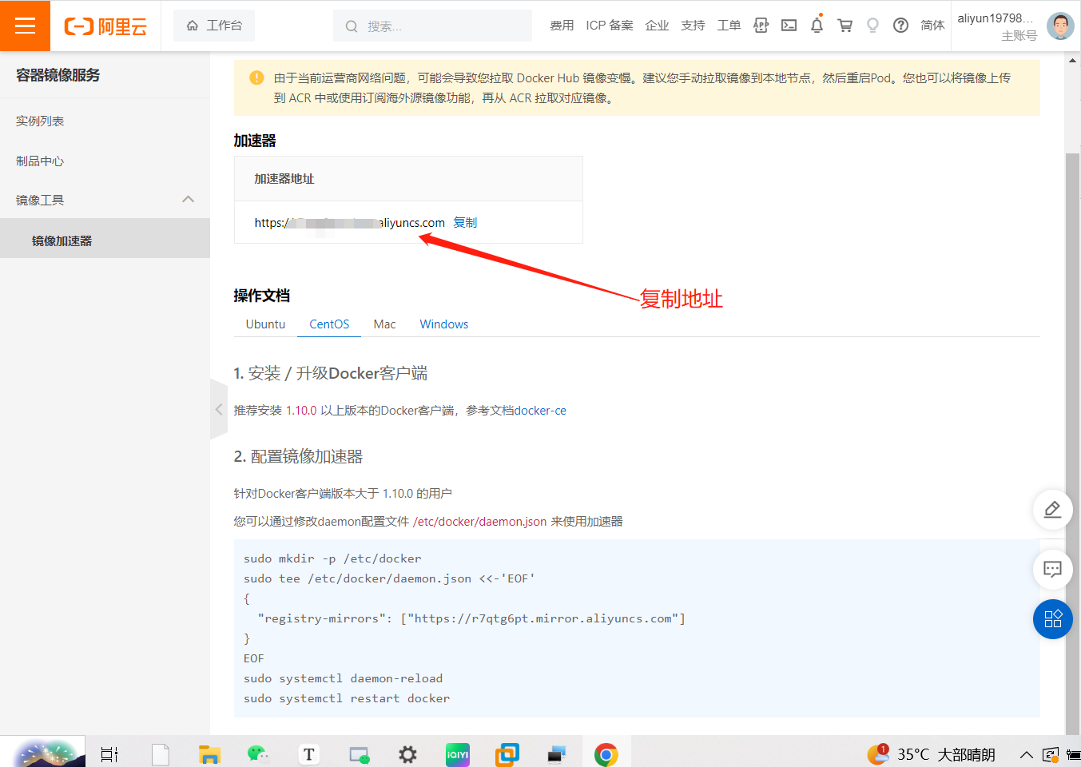Click the 'sudo systemctl restart docker' line
1081x767 pixels.
(x=347, y=698)
